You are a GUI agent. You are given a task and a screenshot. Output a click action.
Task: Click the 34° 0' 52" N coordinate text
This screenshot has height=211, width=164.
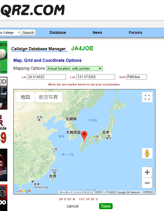click(67, 199)
